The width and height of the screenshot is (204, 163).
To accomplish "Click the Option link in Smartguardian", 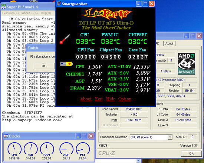I will pos(125,99).
